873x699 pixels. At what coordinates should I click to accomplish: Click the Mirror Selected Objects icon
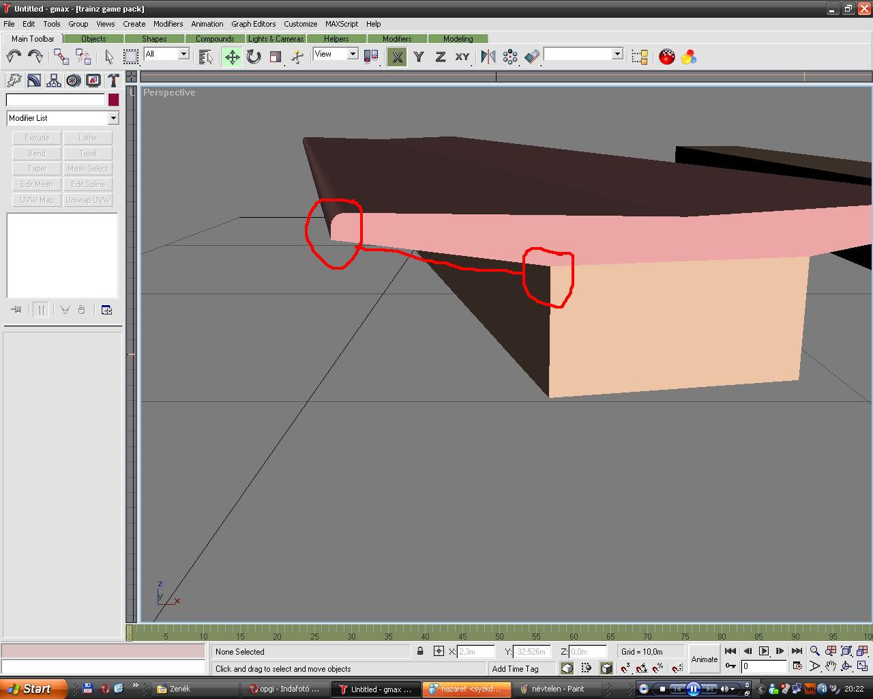click(x=488, y=57)
